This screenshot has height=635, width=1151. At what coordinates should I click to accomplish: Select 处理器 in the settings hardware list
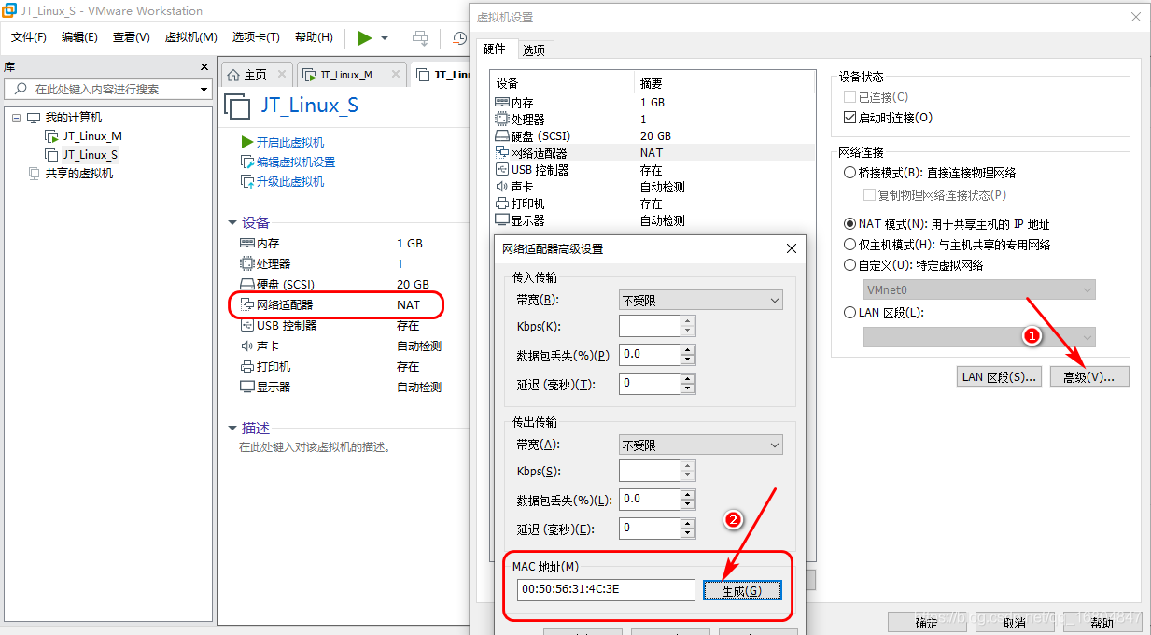(653, 120)
